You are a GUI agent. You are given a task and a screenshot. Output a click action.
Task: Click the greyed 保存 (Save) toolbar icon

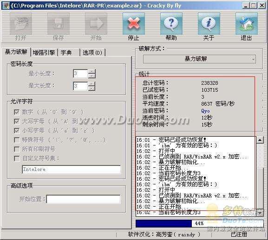click(x=59, y=24)
